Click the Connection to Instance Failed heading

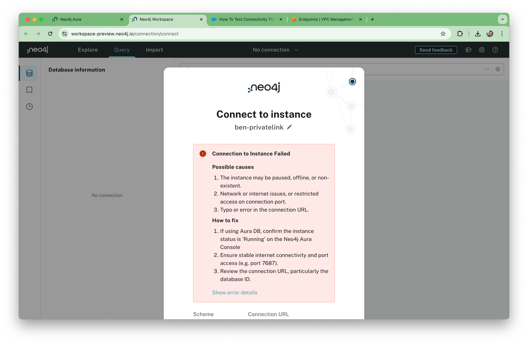[x=251, y=154]
